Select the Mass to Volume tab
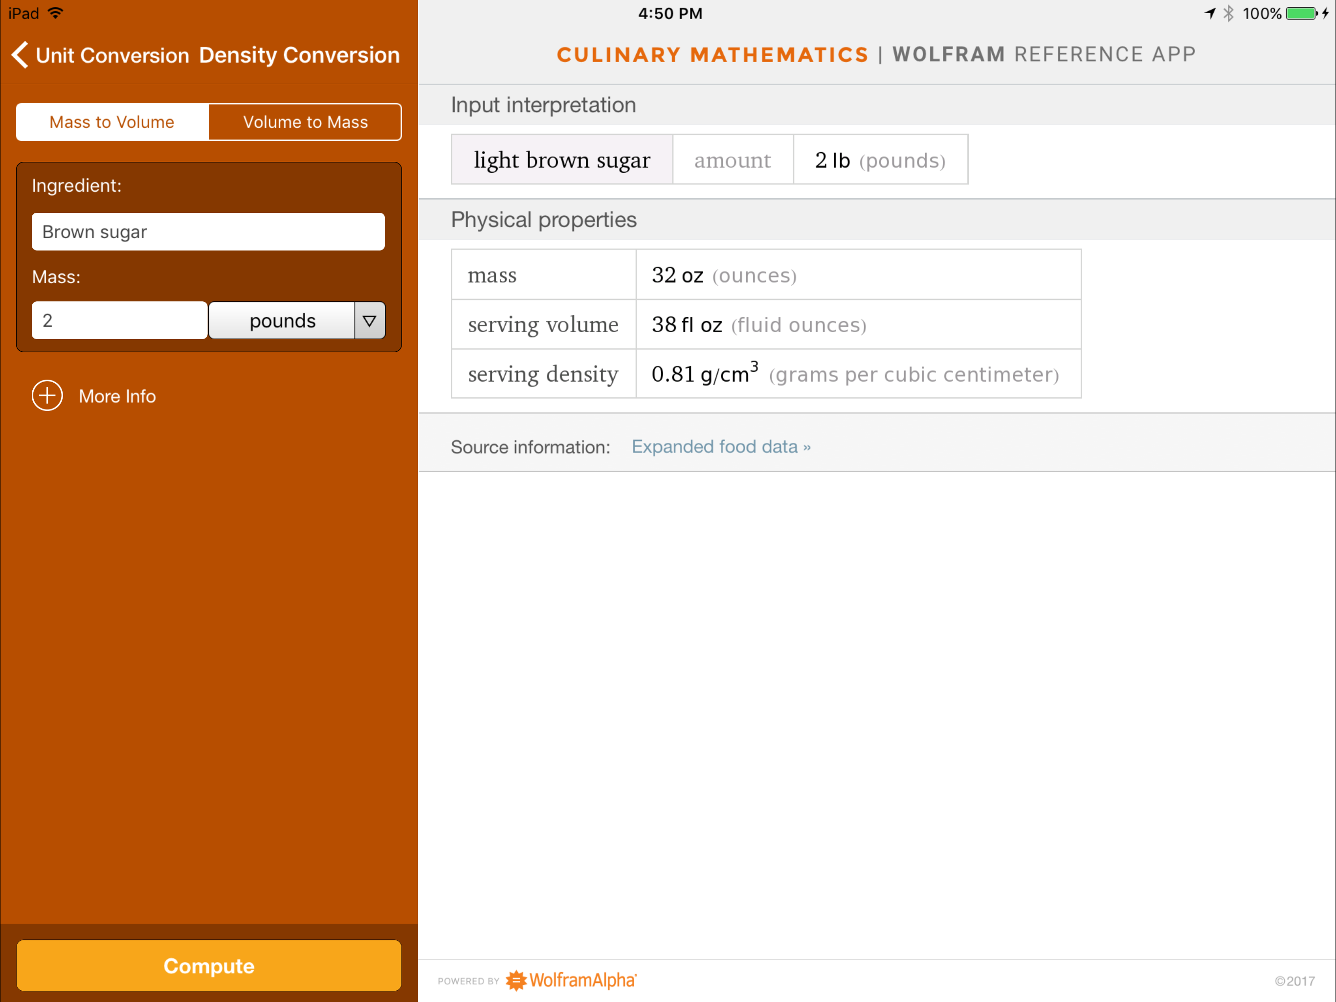 tap(112, 122)
